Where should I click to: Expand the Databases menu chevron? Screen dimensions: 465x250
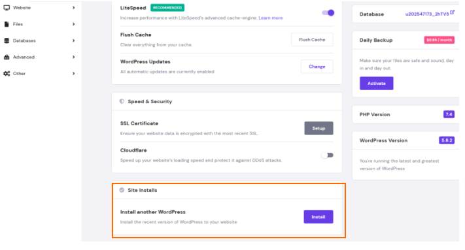pyautogui.click(x=73, y=40)
